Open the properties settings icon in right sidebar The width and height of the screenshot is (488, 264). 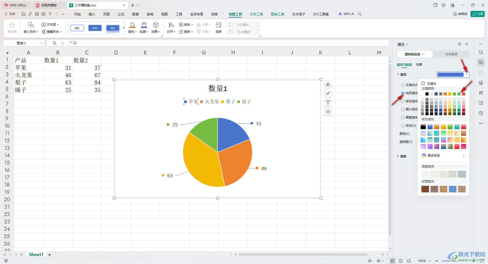pyautogui.click(x=481, y=62)
